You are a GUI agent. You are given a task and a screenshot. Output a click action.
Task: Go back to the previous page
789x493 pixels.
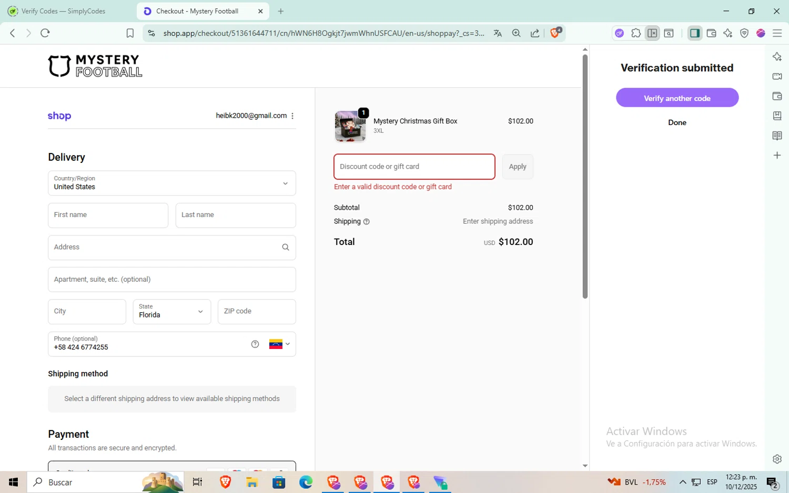tap(13, 33)
